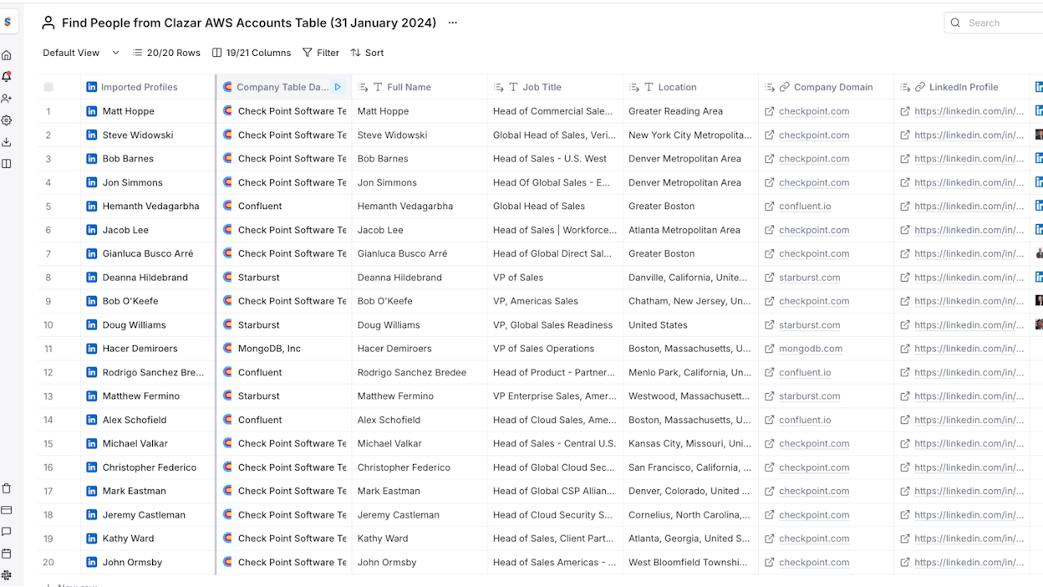Click LinkedIn icon next to Matt Hoppe
Image resolution: width=1043 pixels, height=587 pixels.
92,111
